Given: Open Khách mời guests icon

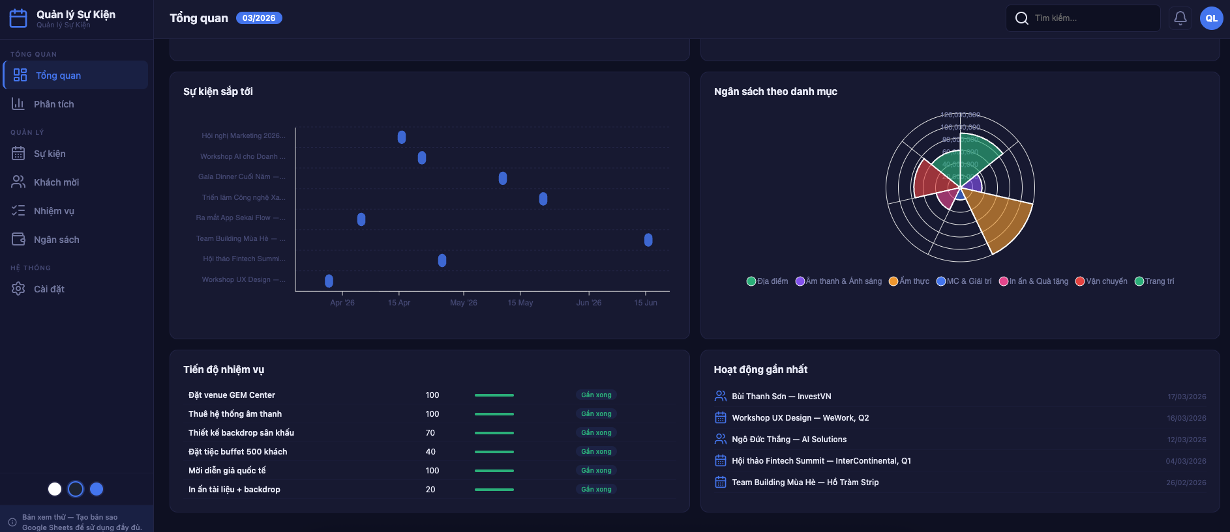Looking at the screenshot, I should pos(18,182).
